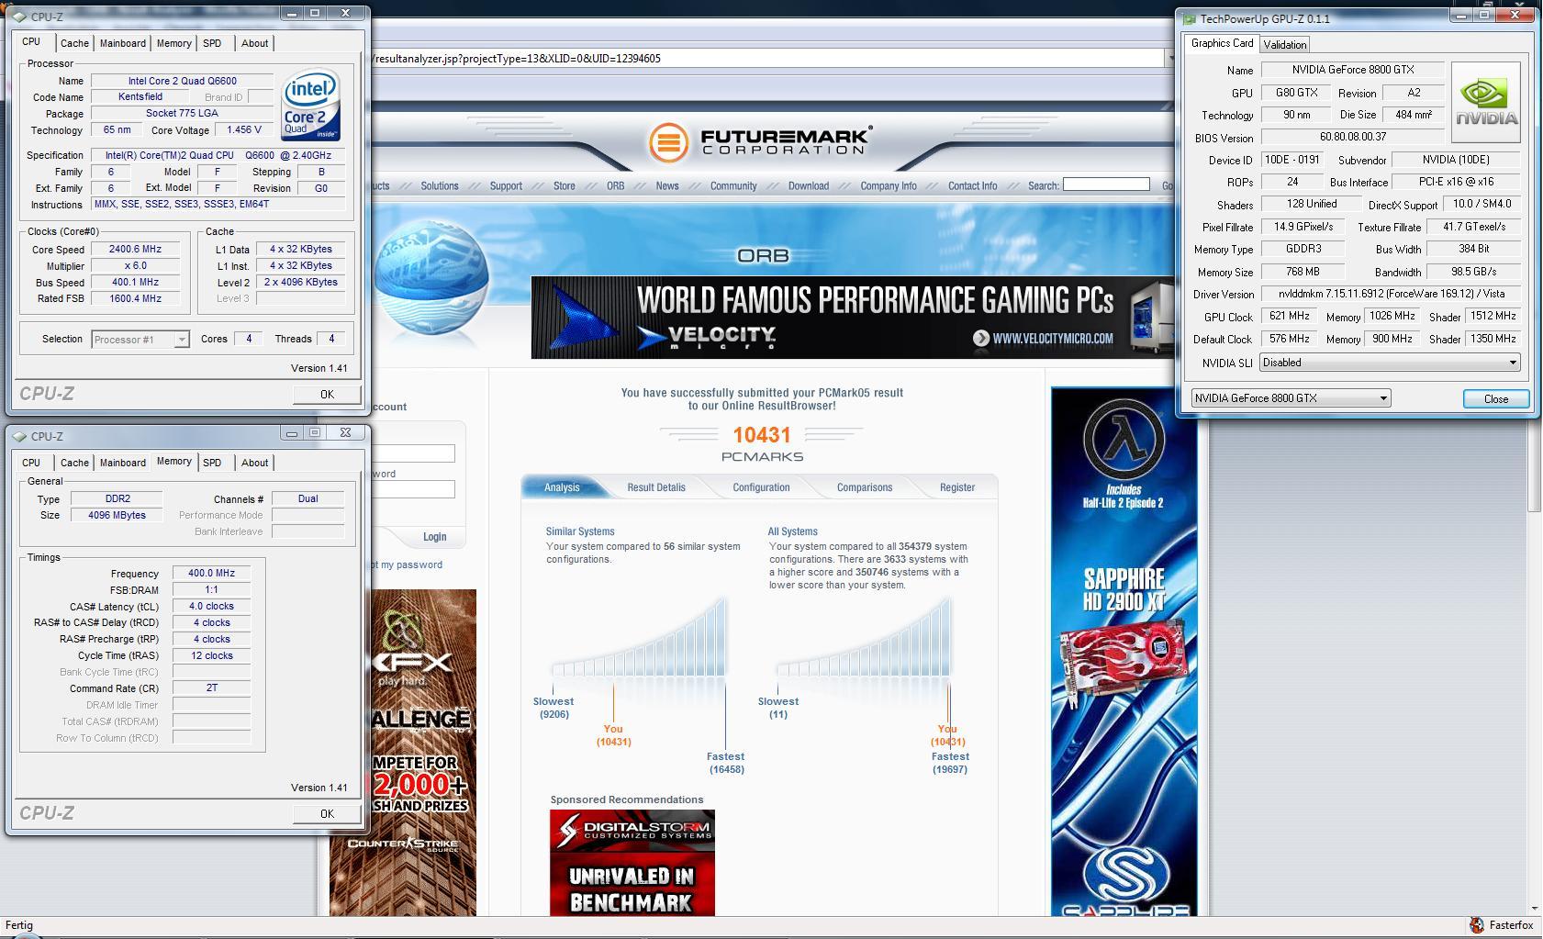Click forgot my password link
The width and height of the screenshot is (1543, 939).
tap(405, 565)
